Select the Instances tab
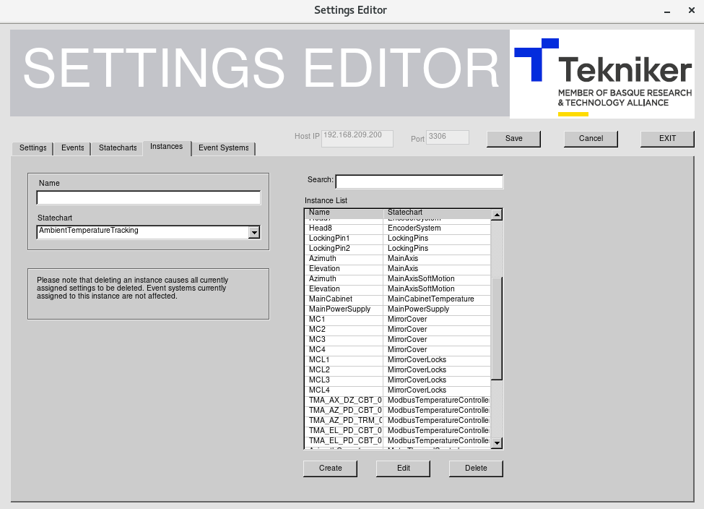Screen dimensions: 704x509 coord(167,147)
